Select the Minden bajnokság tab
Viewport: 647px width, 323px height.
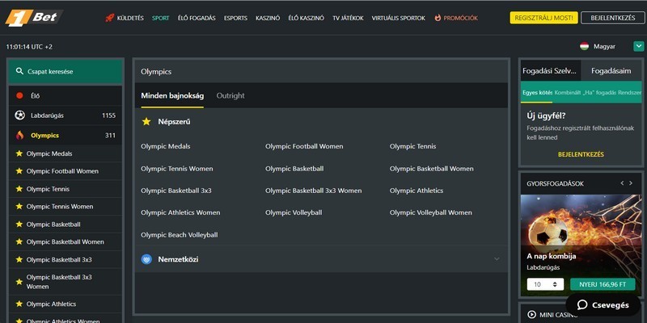(172, 95)
